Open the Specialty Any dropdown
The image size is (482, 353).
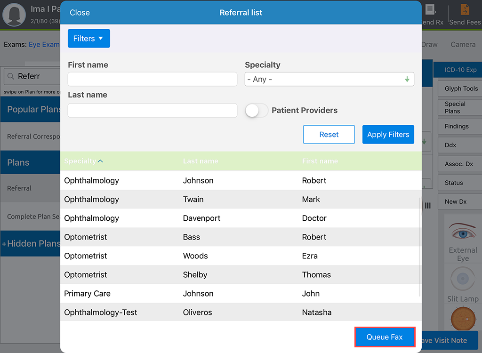[x=329, y=80]
